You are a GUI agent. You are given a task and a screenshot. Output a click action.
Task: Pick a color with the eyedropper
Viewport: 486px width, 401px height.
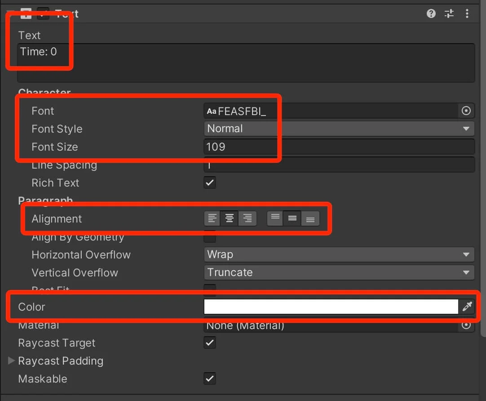tap(467, 307)
